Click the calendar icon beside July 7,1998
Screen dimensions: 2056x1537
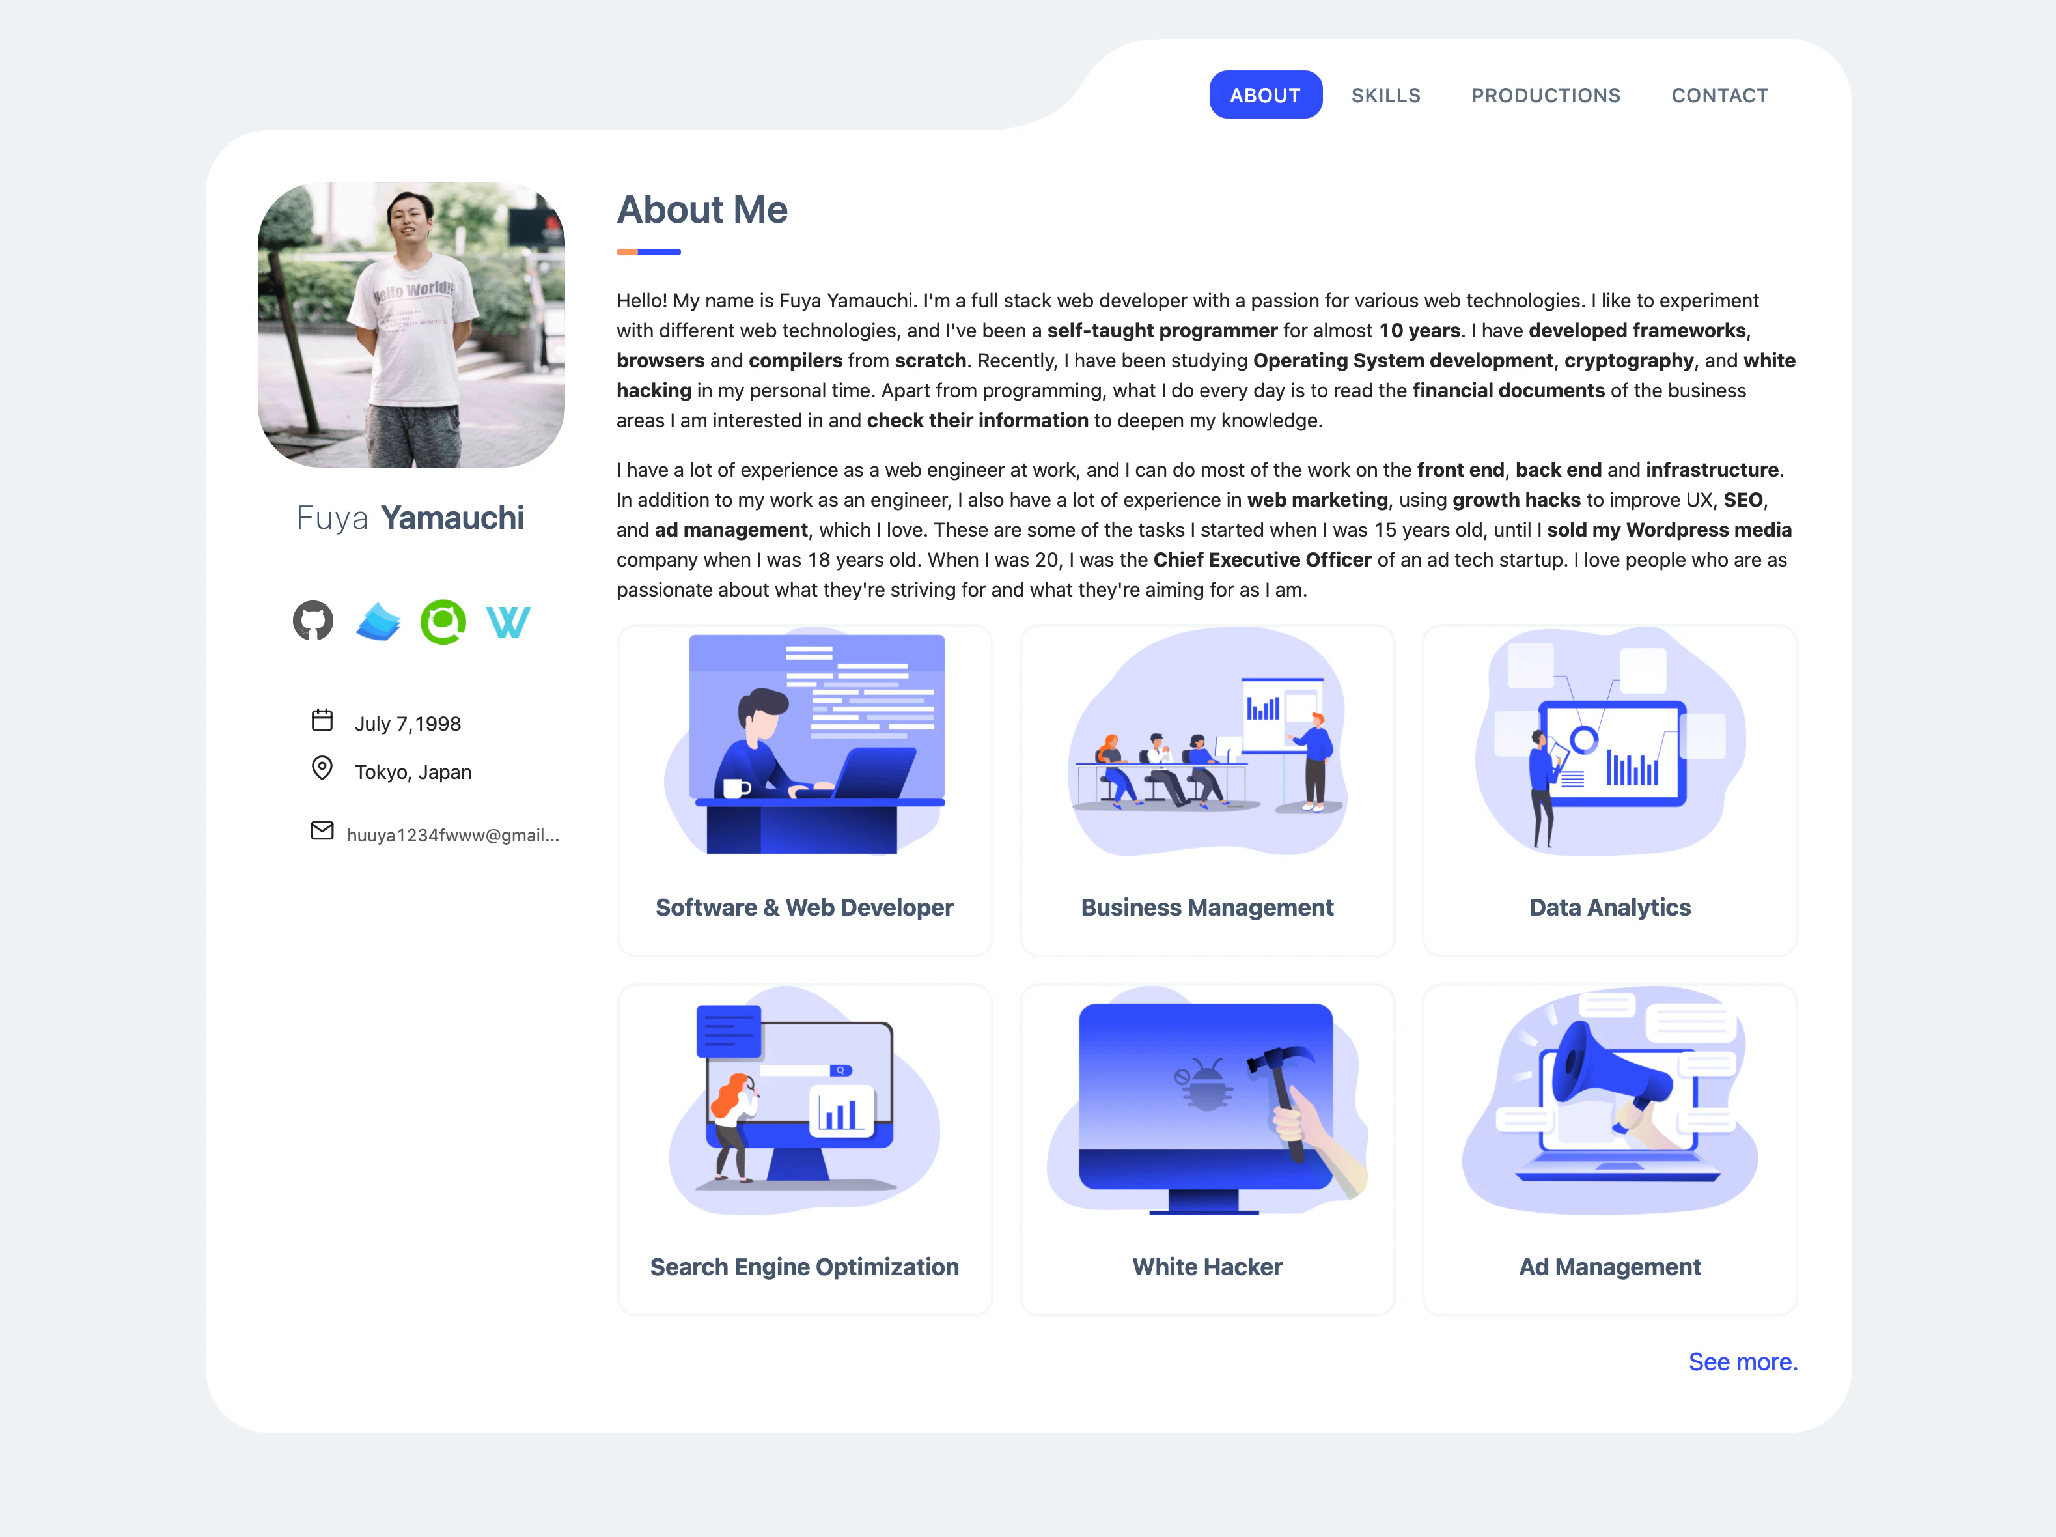click(x=322, y=720)
